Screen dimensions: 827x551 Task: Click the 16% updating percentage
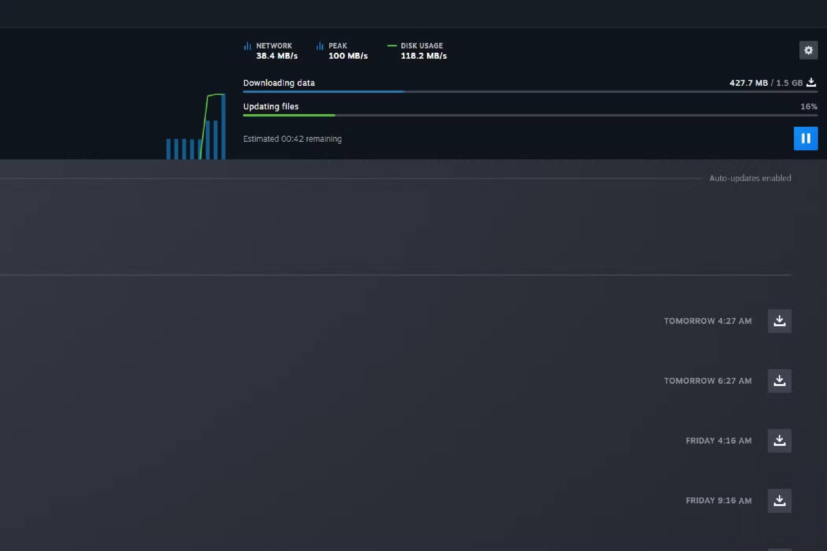[808, 107]
